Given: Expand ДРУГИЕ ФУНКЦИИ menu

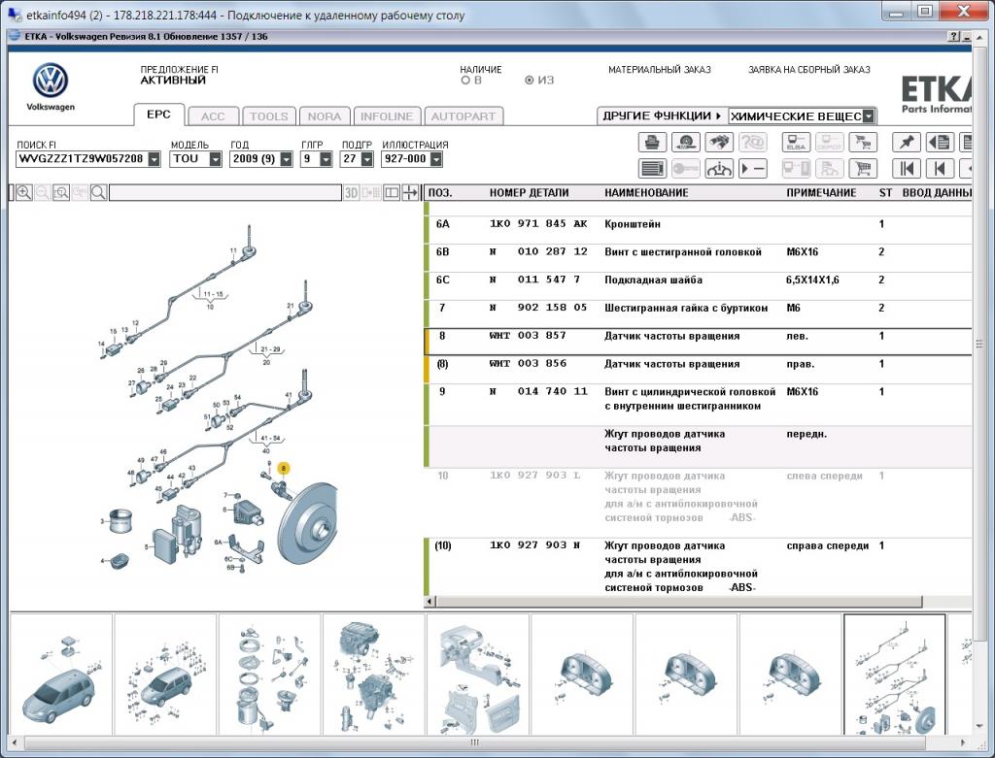Looking at the screenshot, I should 662,116.
